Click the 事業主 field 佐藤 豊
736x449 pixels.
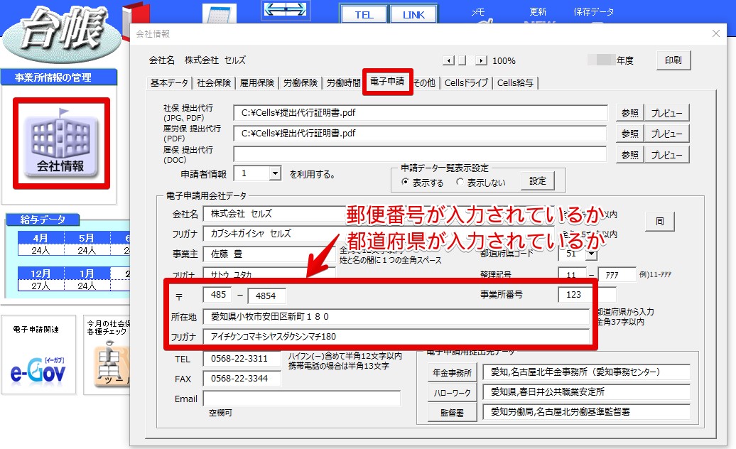270,254
